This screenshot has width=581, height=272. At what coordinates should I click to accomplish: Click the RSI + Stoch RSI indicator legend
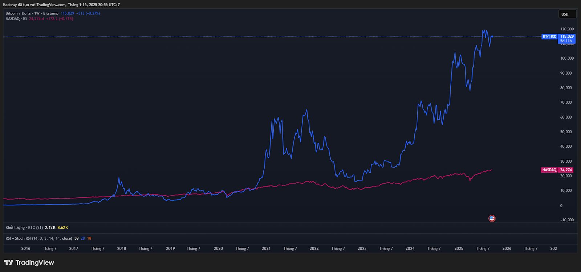coord(38,238)
